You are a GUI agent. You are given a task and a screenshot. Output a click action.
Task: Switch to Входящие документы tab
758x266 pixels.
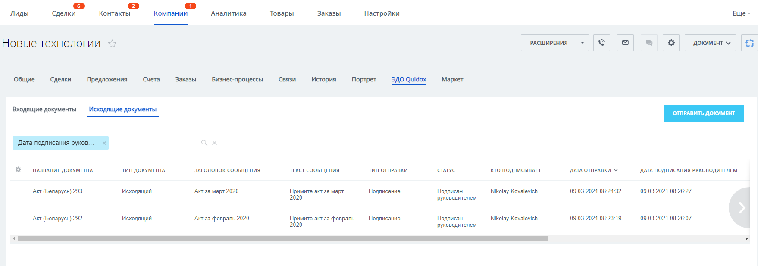tap(44, 110)
